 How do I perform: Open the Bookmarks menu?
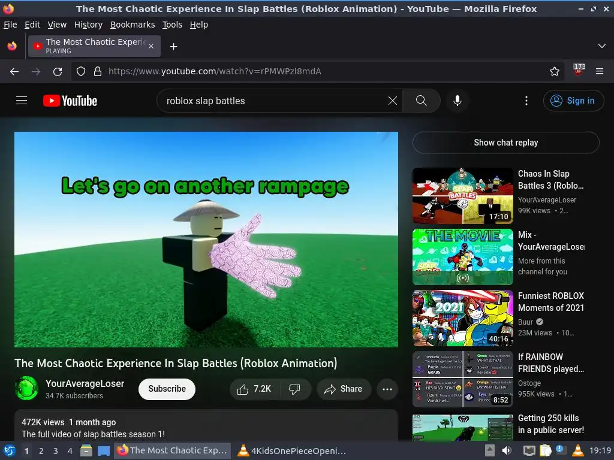coord(133,25)
